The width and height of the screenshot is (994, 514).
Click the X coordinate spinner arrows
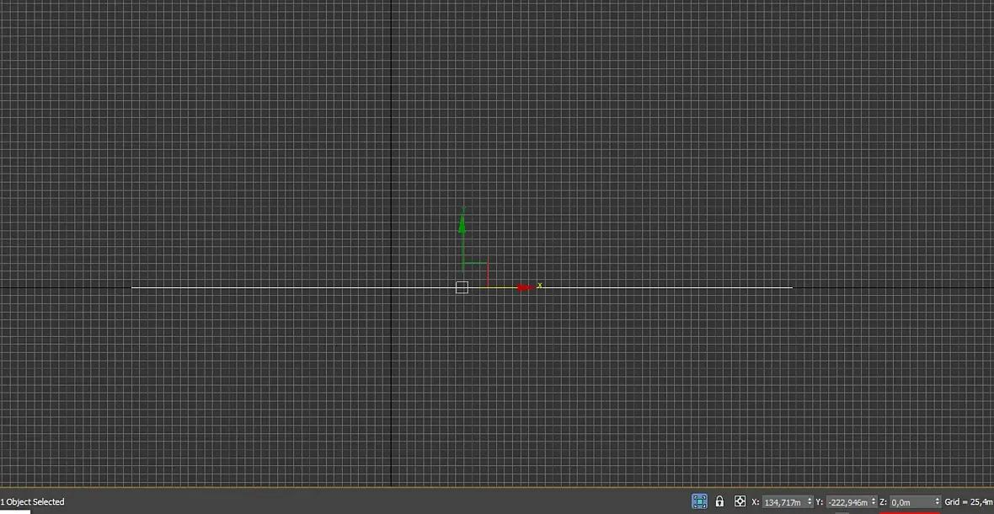[x=810, y=502]
